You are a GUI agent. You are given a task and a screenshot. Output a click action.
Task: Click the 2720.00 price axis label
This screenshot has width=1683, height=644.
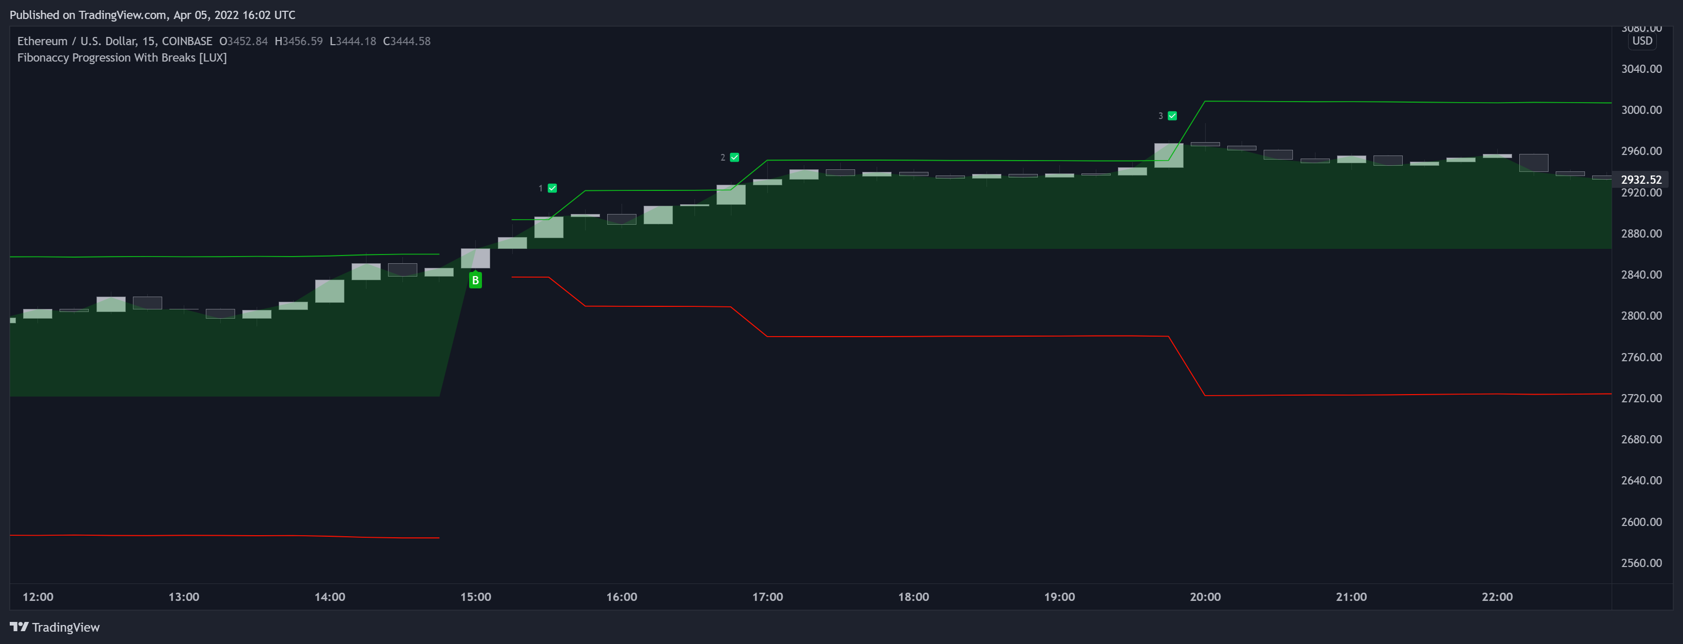[1641, 398]
